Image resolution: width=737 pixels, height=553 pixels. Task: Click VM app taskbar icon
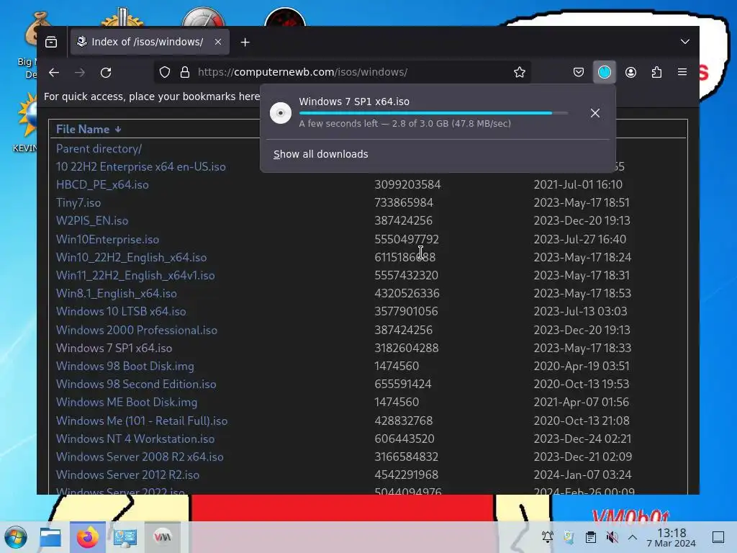163,537
